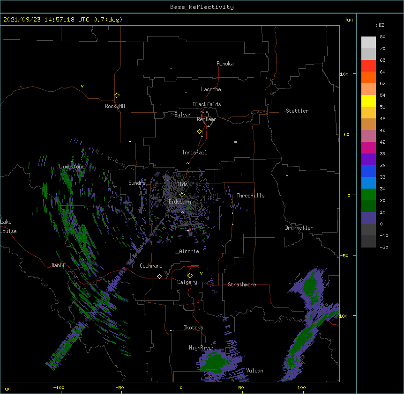Click the dBZ legend heading

(x=380, y=25)
